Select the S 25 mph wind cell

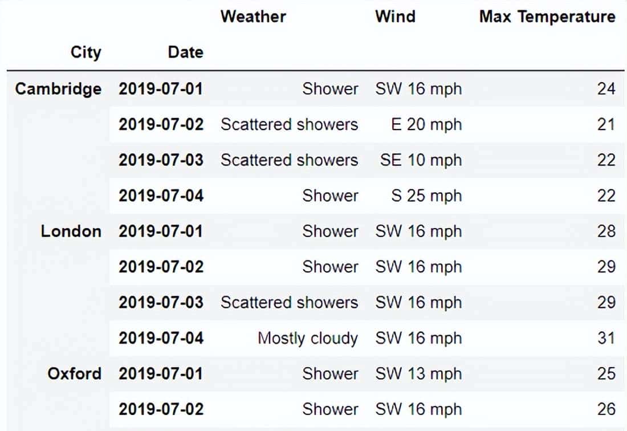coord(426,196)
